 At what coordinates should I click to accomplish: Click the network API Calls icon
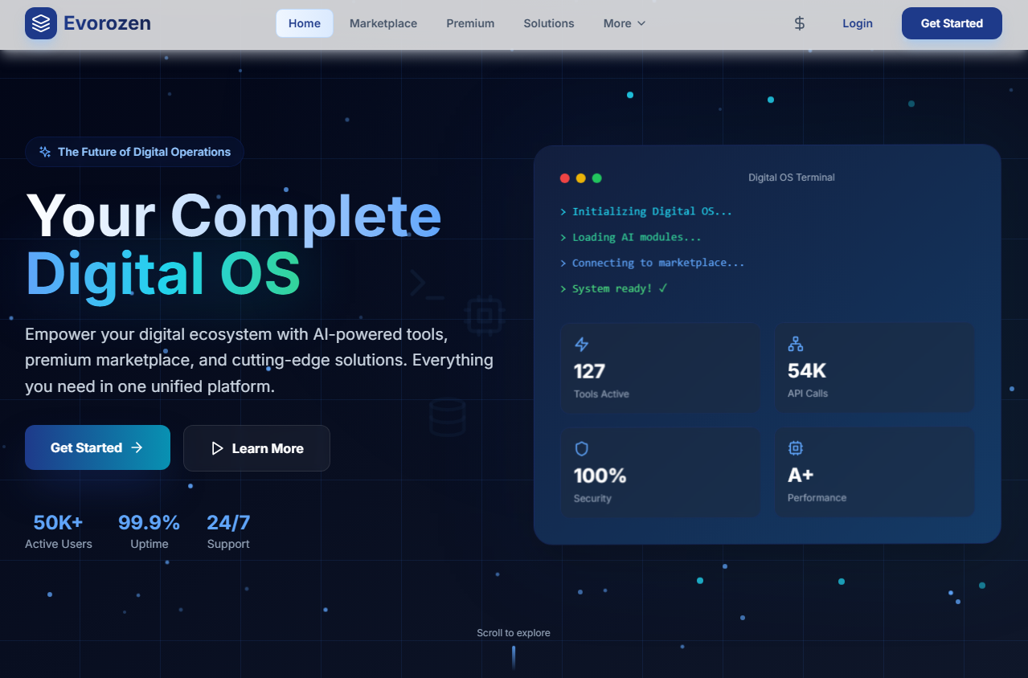click(x=796, y=344)
